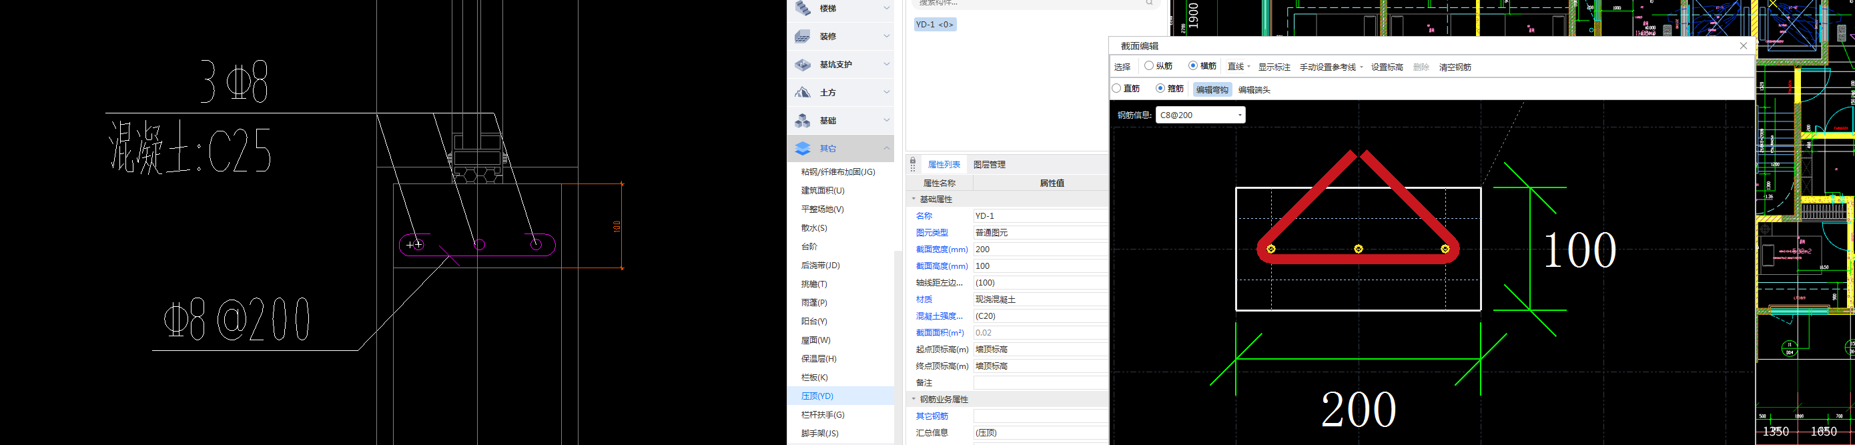The image size is (1855, 445).
Task: Click the 装修 decoration category icon
Action: [803, 37]
